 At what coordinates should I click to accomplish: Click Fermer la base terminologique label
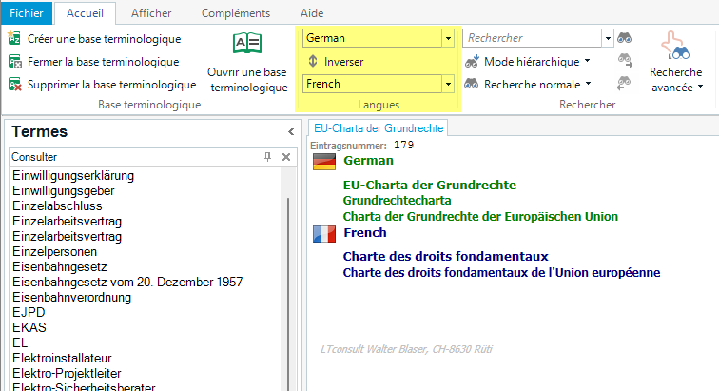103,62
